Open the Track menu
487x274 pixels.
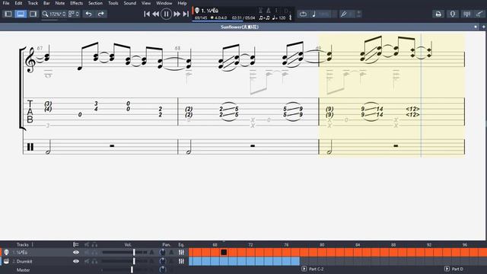[33, 3]
